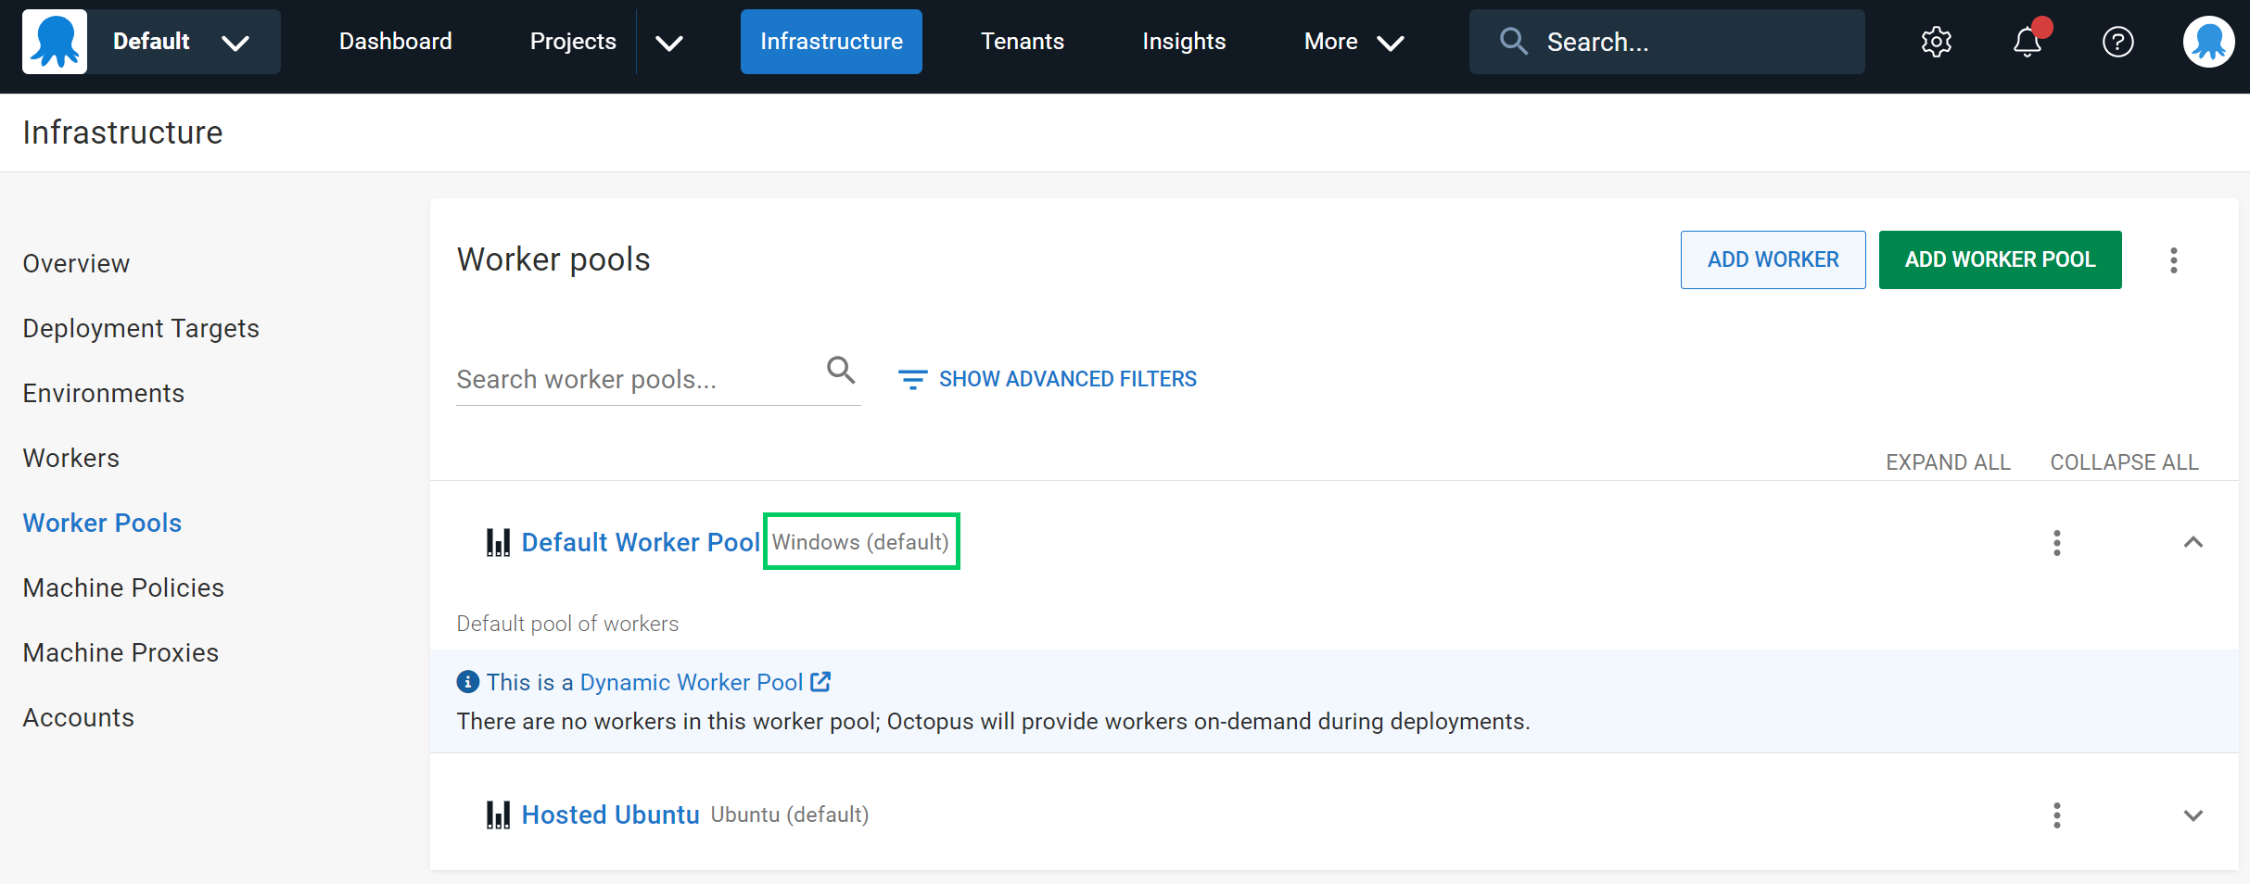Toggle SHOW ADVANCED FILTERS
Viewport: 2250px width, 884px height.
point(1067,378)
